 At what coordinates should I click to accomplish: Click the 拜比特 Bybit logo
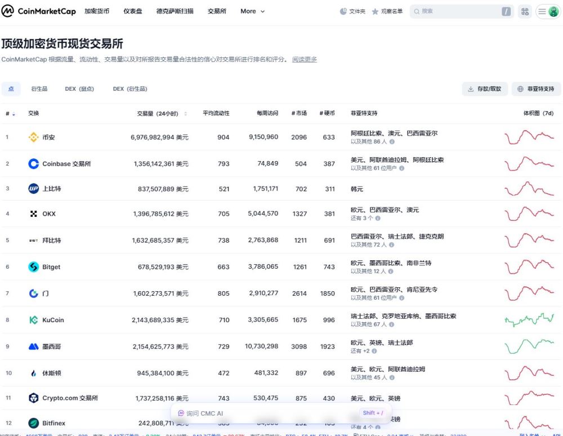click(33, 241)
